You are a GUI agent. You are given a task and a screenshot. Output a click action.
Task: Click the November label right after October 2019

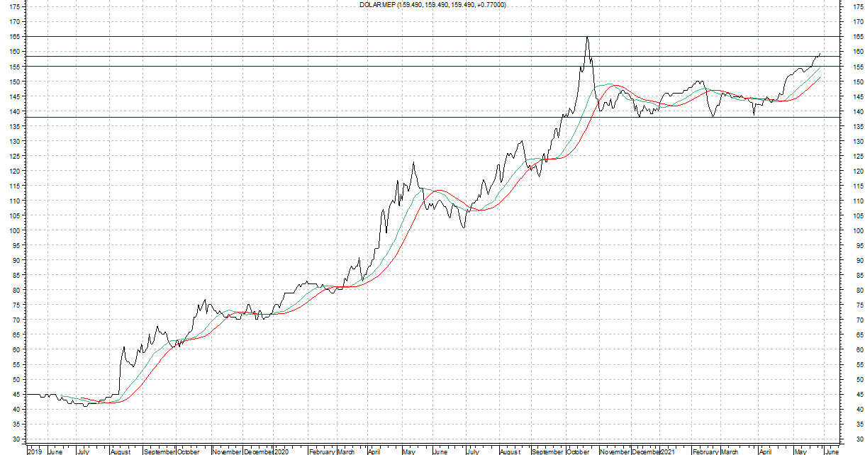click(x=227, y=451)
